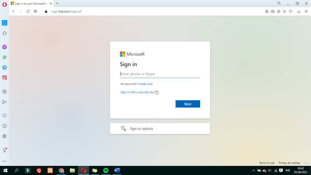Focus the address bar URL

(x=67, y=12)
